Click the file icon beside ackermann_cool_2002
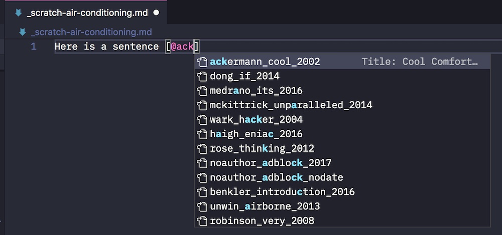The height and width of the screenshot is (235, 502). 202,62
